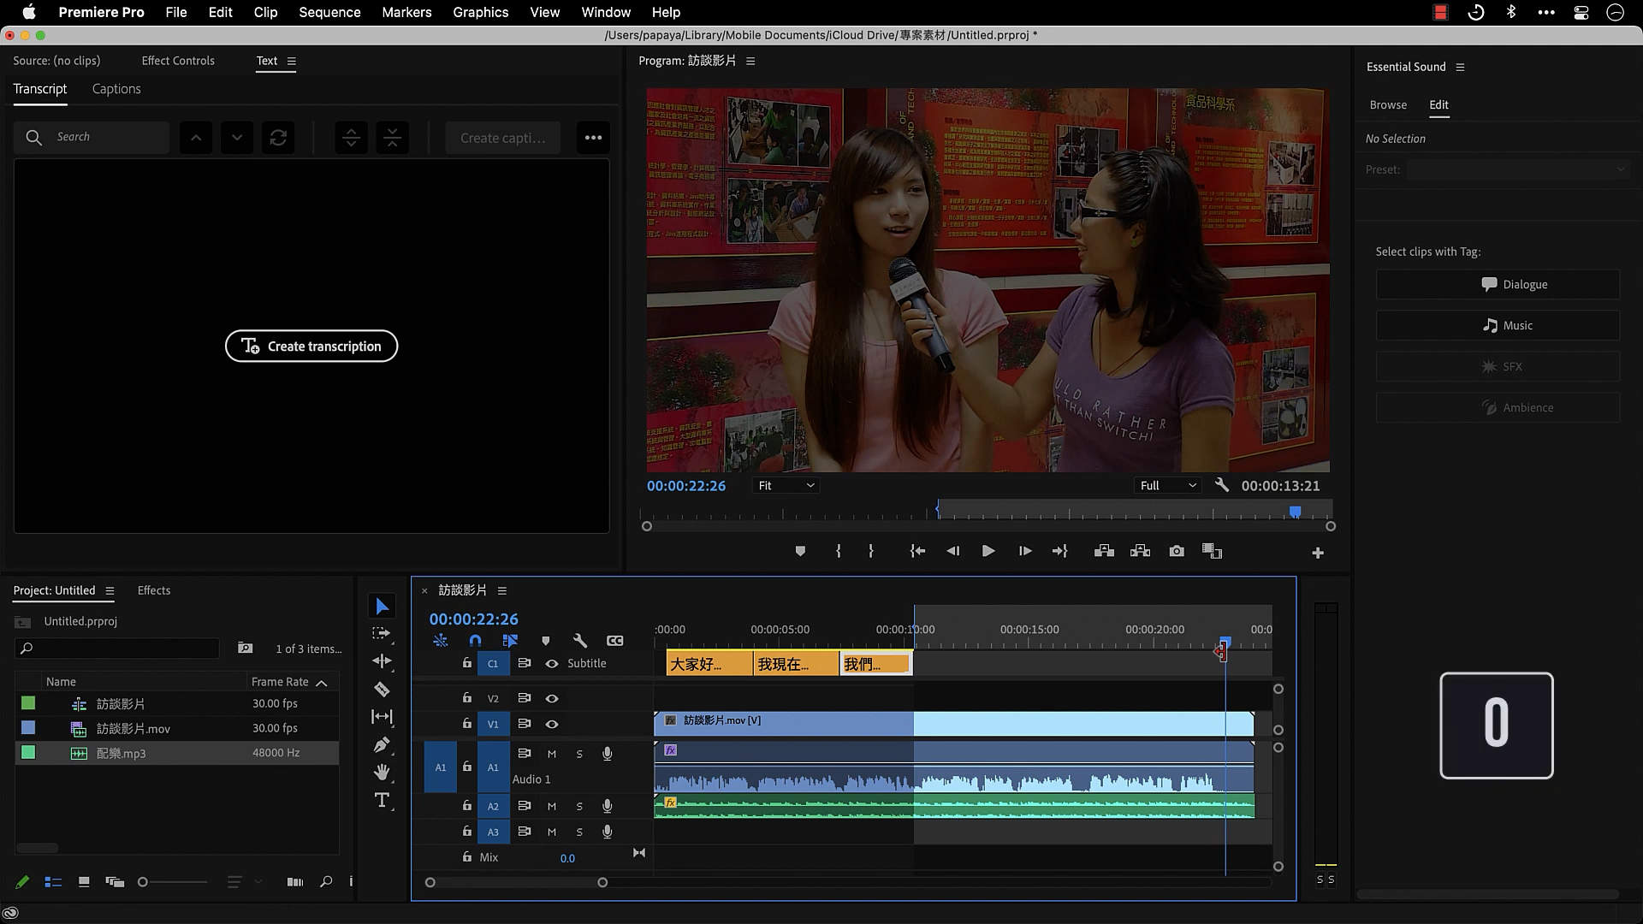Toggle the A1 track lock

[x=466, y=767]
